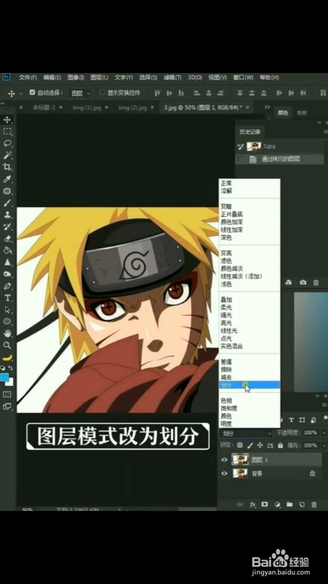Switch to the 色板 panel tab
328x584 pixels.
tap(302, 113)
